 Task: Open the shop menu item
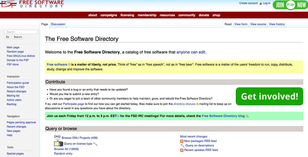pyautogui.click(x=216, y=15)
